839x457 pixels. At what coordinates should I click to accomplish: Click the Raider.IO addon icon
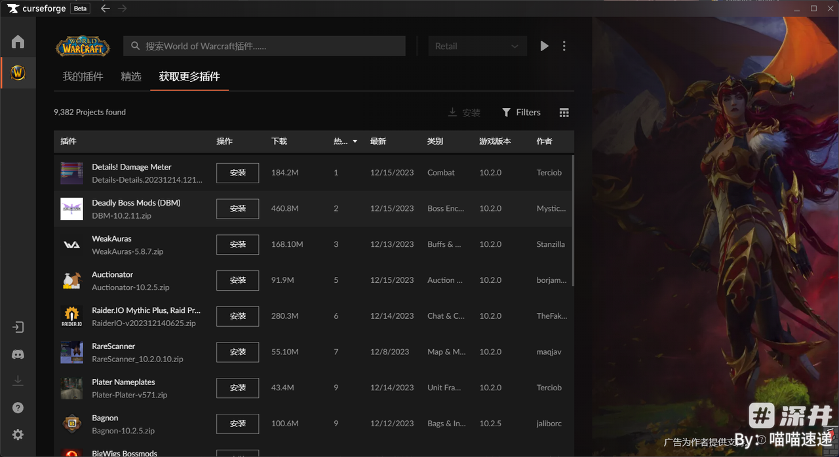pos(71,317)
